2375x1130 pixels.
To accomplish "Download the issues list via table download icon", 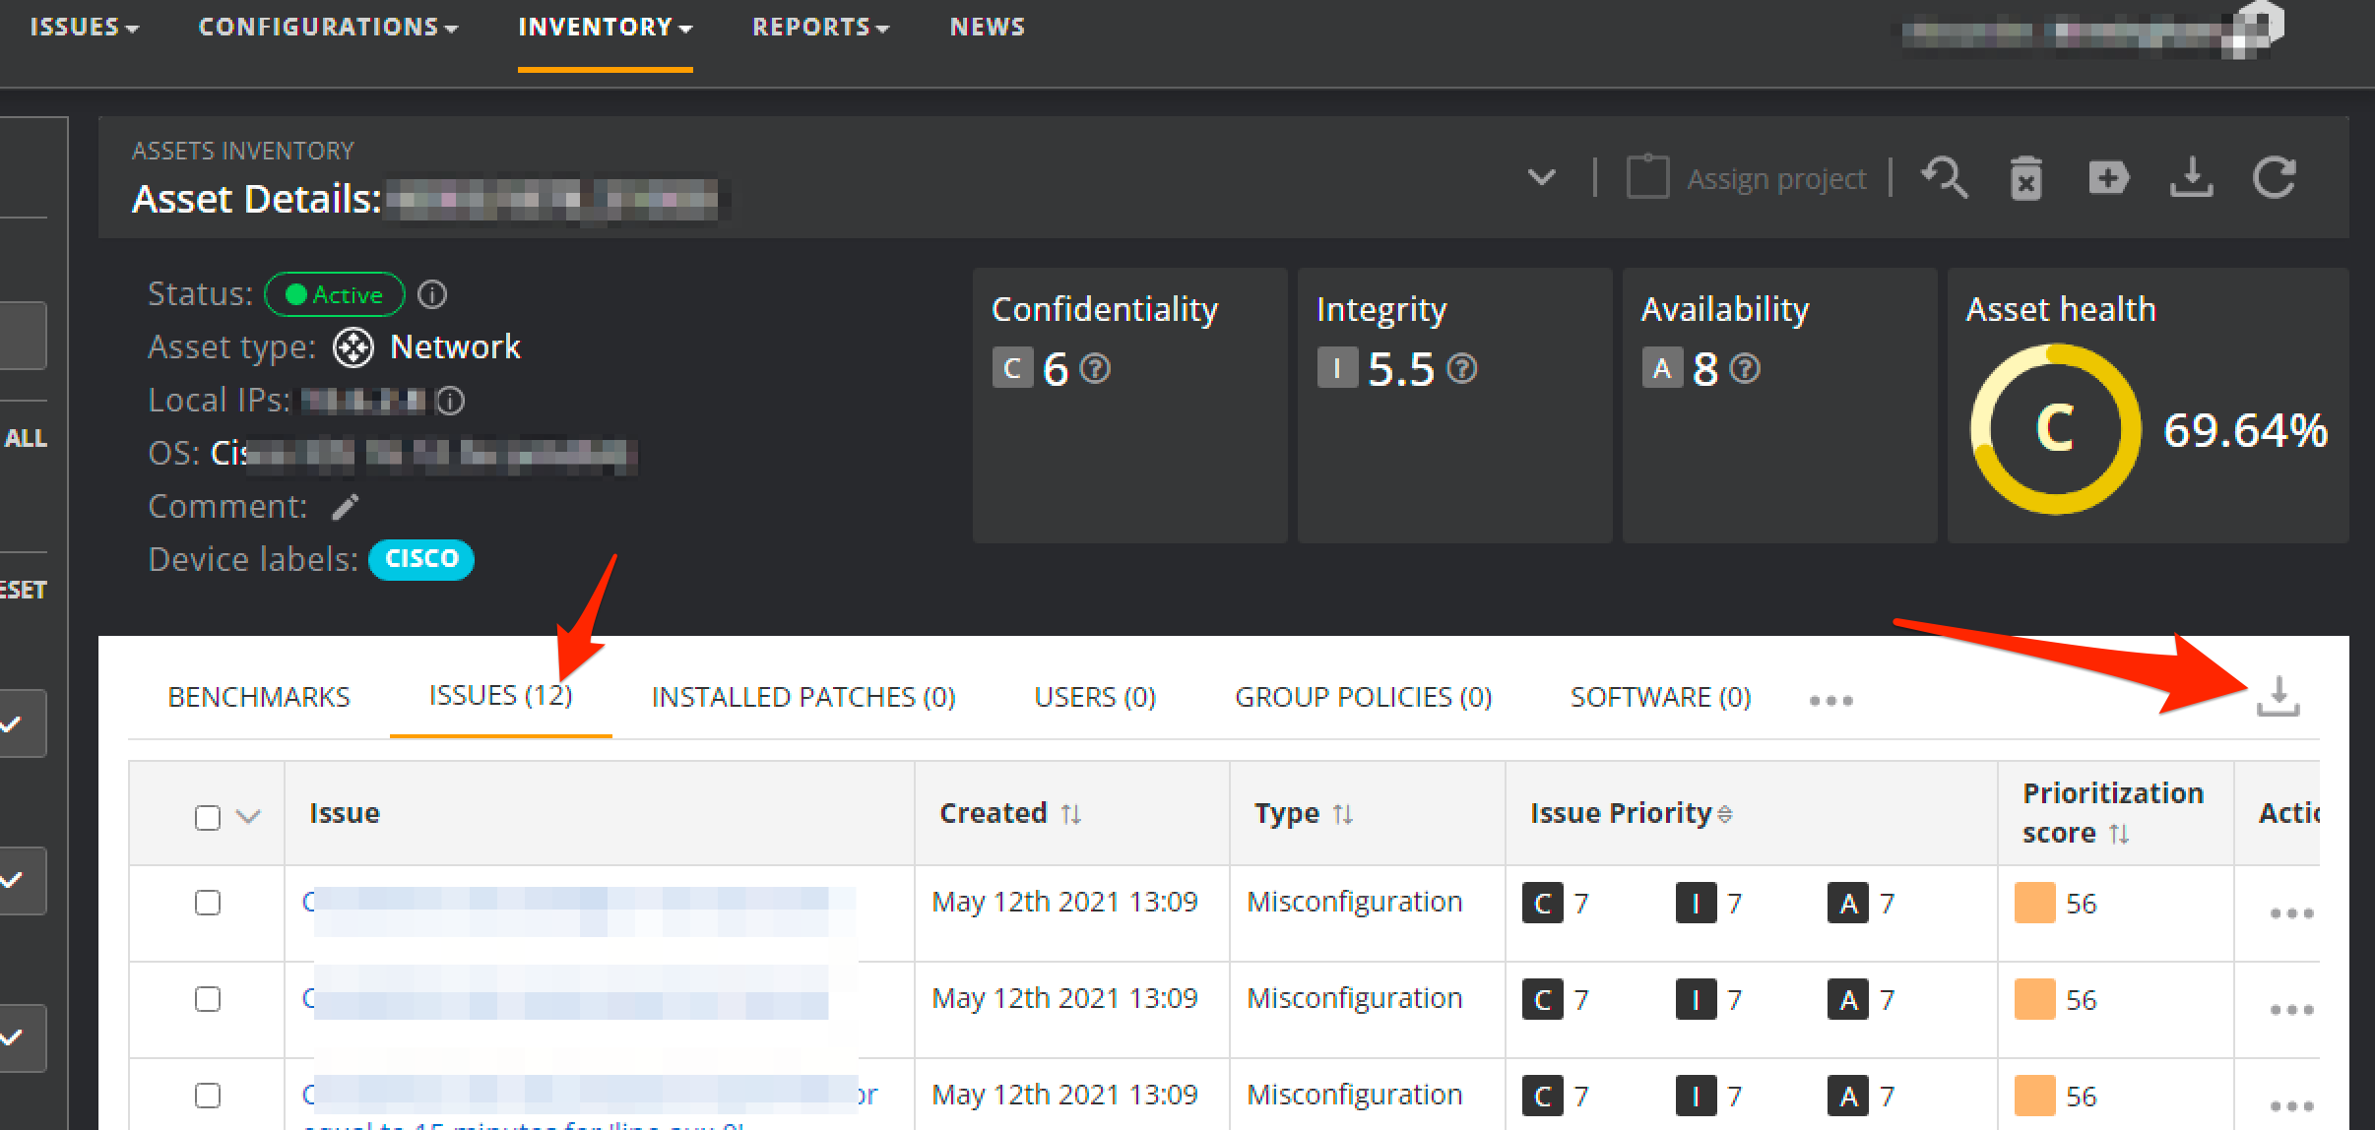I will point(2278,697).
